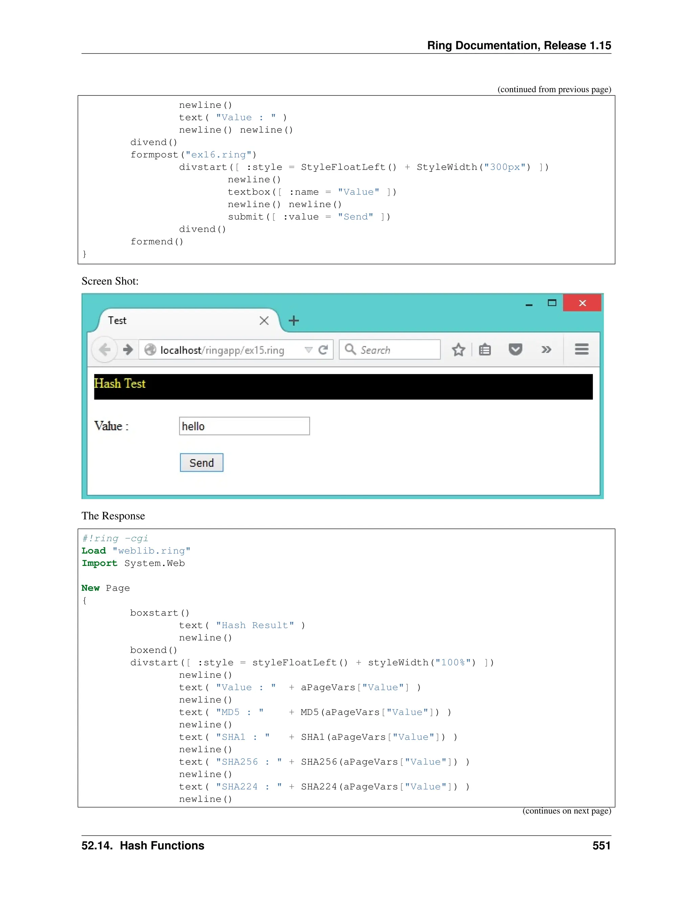This screenshot has width=693, height=897.
Task: Bookmark page with the star icon
Action: pyautogui.click(x=458, y=350)
